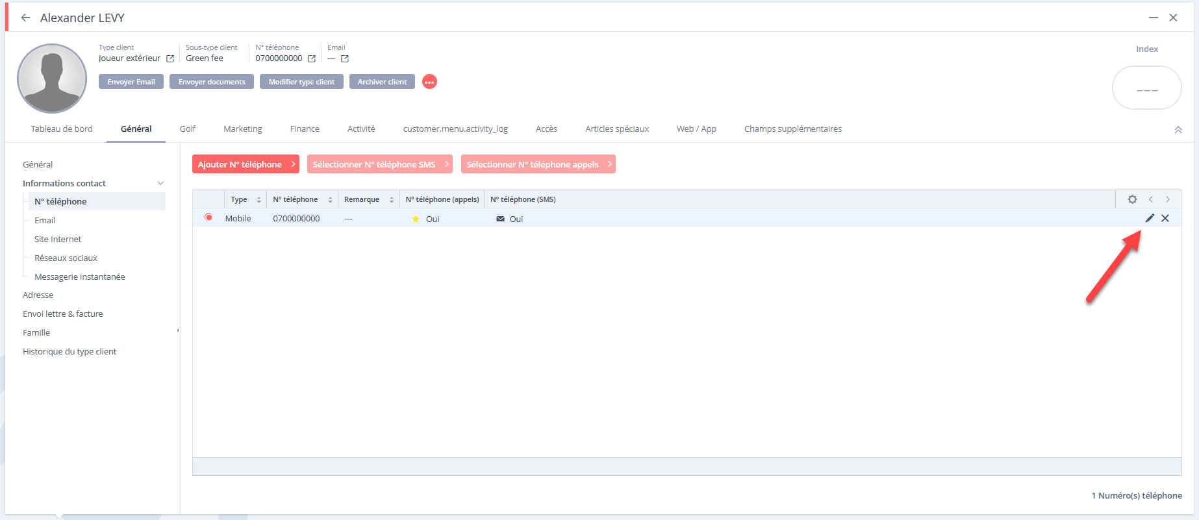Switch to the Golf tab

click(188, 129)
